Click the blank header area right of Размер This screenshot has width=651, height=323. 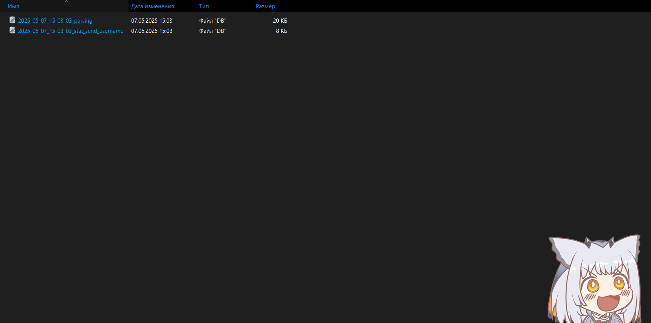(454, 6)
